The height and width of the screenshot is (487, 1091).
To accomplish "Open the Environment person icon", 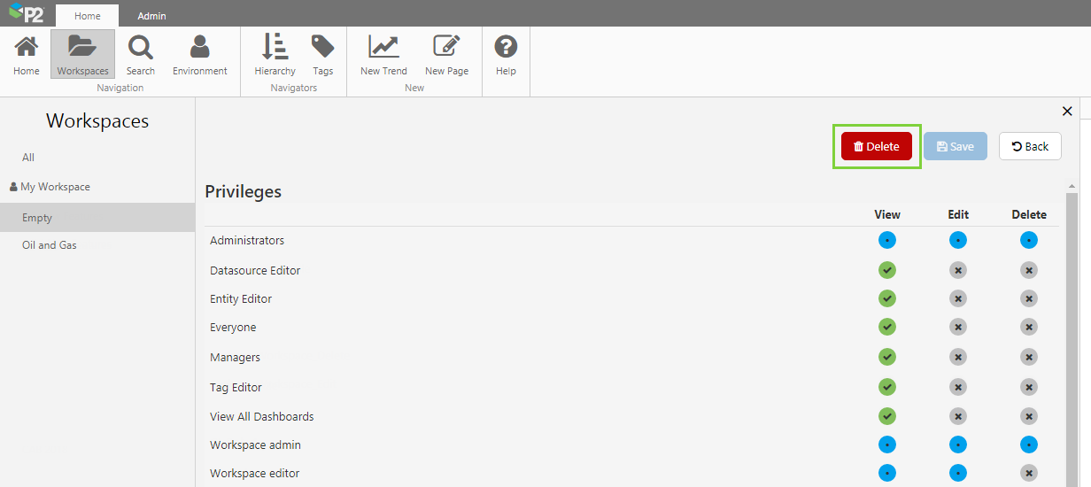I will point(200,55).
